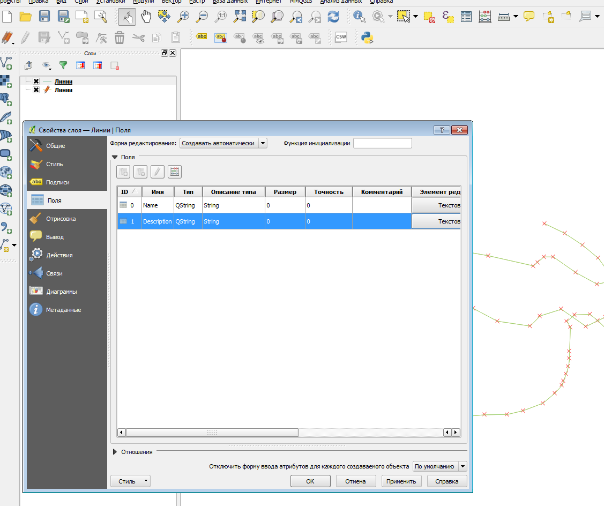This screenshot has height=506, width=604.
Task: Click the Python console icon
Action: [367, 38]
